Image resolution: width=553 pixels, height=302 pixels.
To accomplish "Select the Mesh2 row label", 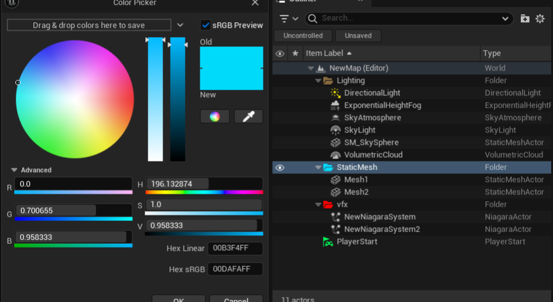I will [x=356, y=192].
